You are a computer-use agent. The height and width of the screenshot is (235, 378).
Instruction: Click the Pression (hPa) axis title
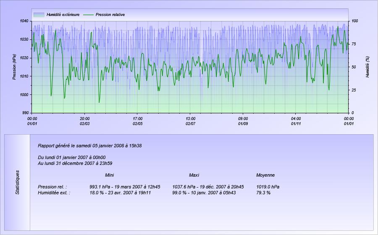coord(14,67)
